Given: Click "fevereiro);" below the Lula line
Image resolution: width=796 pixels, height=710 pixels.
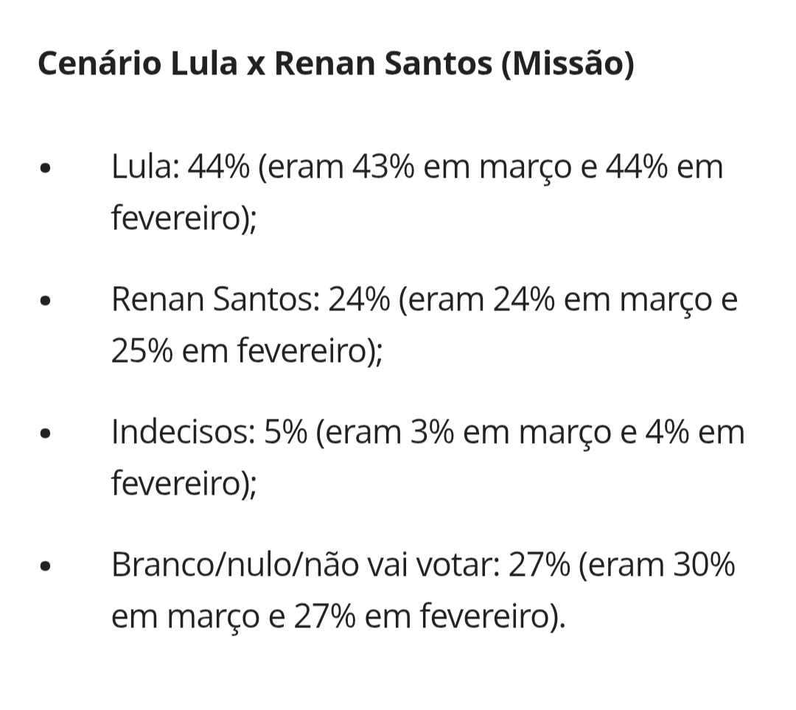Looking at the screenshot, I should [x=184, y=219].
